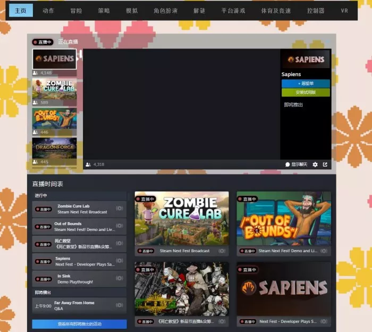This screenshot has width=372, height=332.
Task: Toggle reminder icon on In Sink row
Action: 120,278
